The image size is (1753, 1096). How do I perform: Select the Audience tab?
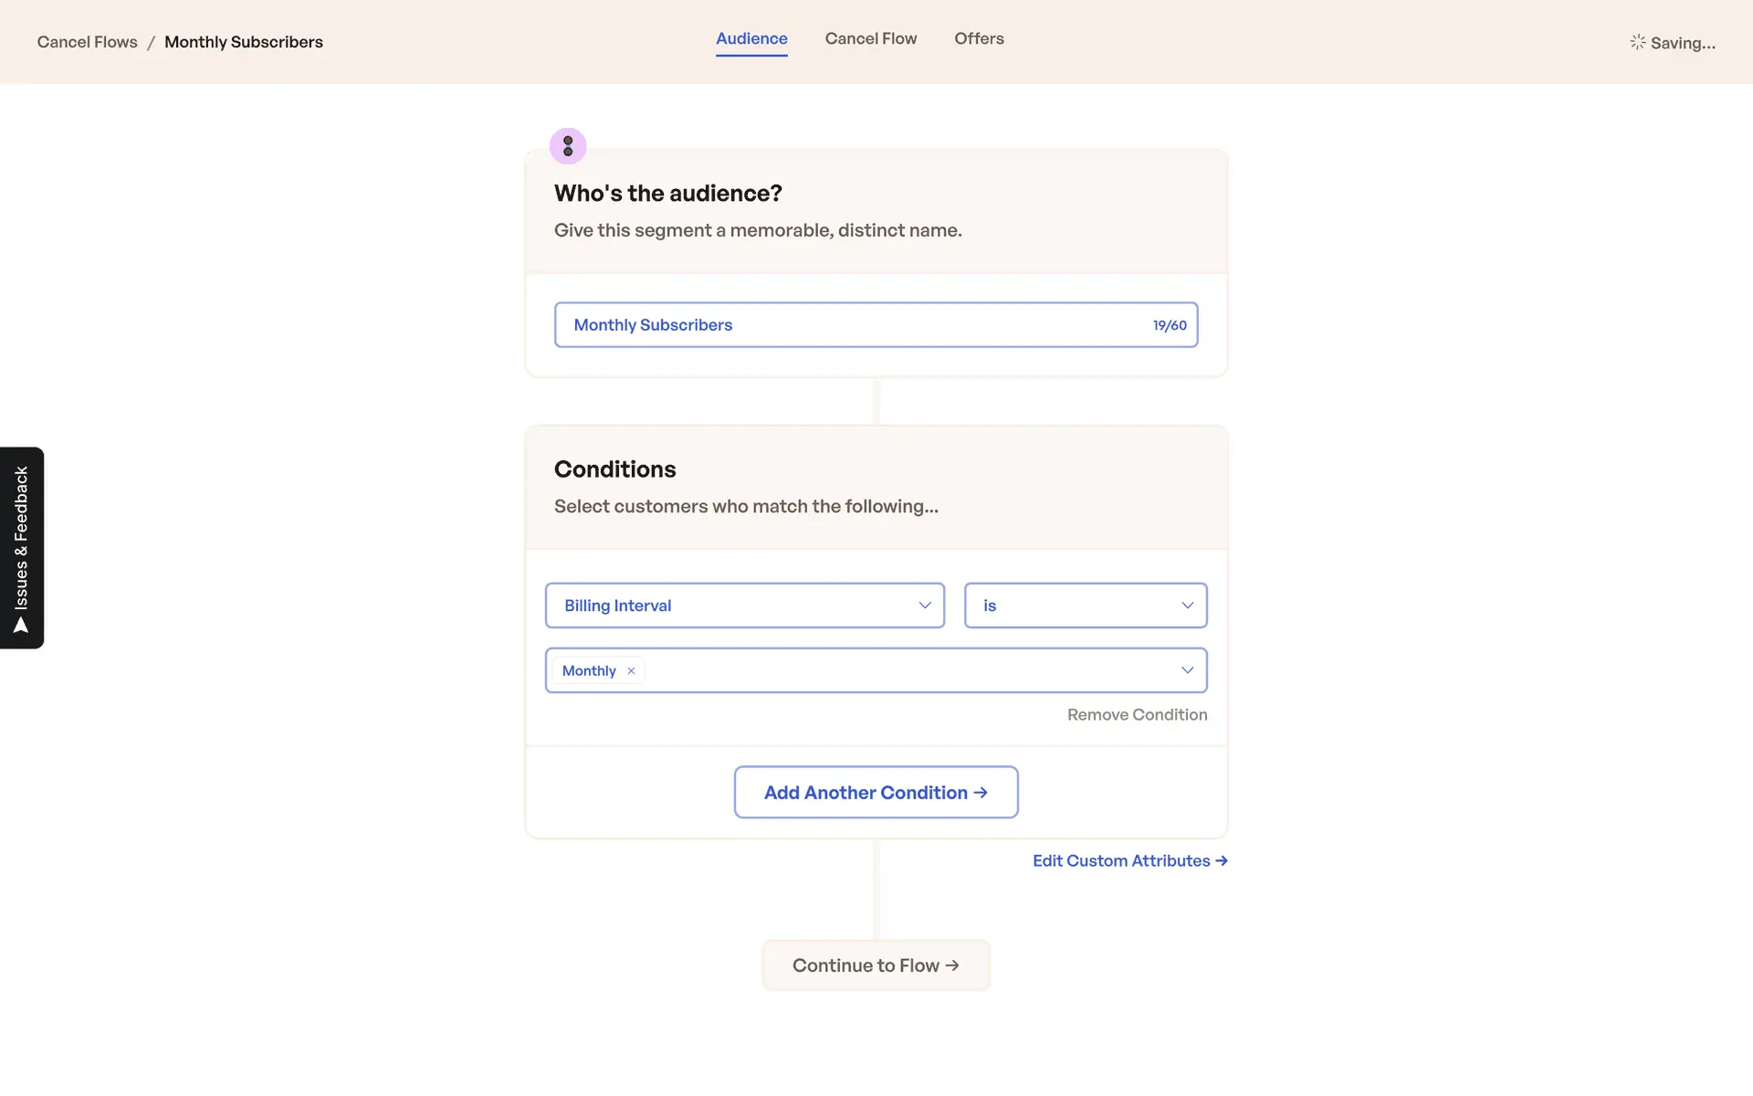[x=751, y=38]
